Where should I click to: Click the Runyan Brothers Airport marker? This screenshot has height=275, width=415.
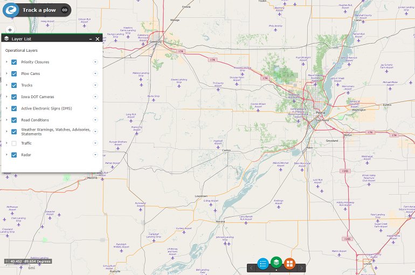pyautogui.click(x=118, y=148)
